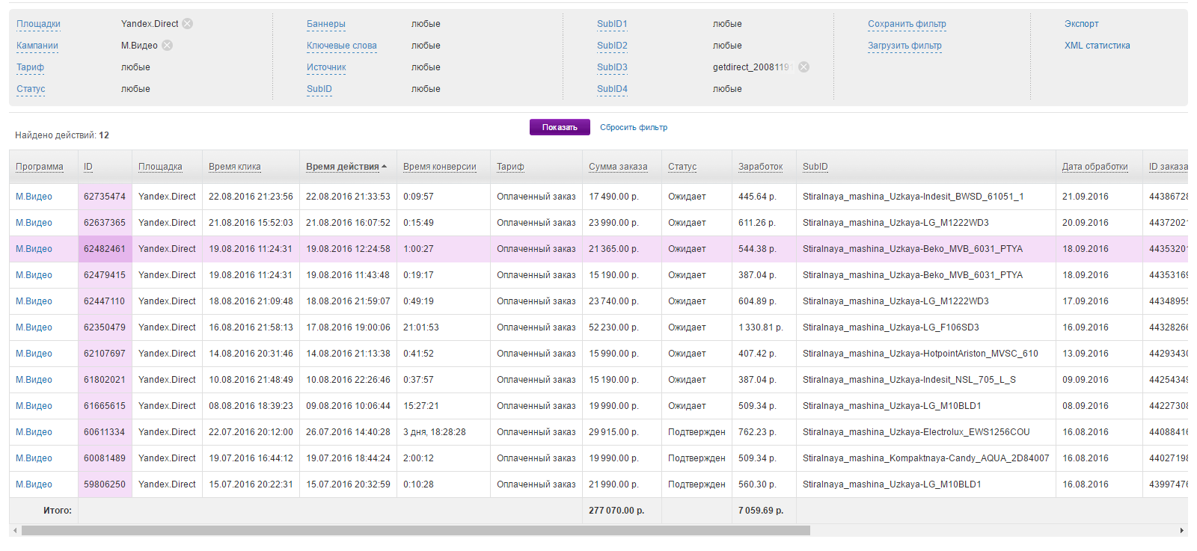Viewport: 1197px width, 551px height.
Task: Click Сбросить фильтр link
Action: click(634, 128)
